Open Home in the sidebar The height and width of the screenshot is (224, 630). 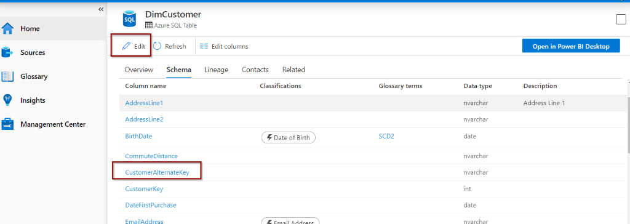53,28
